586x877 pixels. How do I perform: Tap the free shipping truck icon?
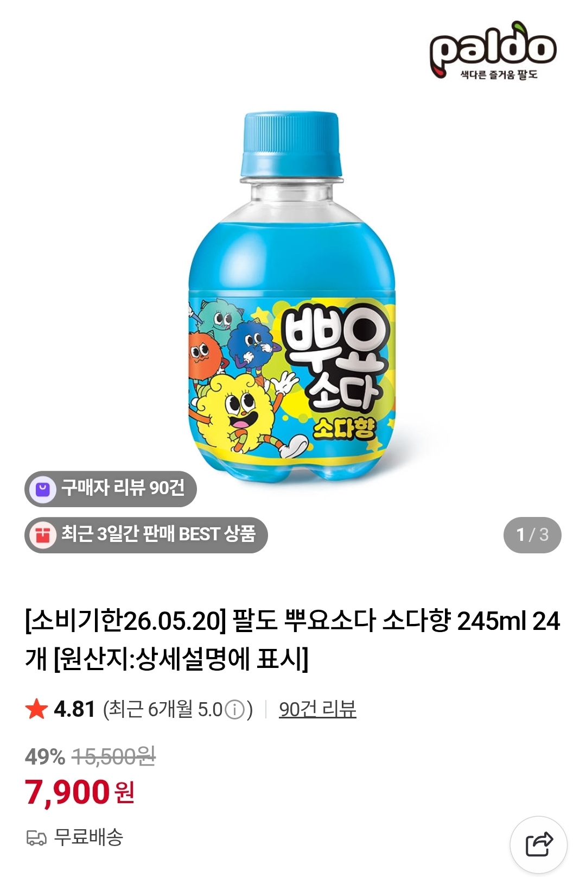pyautogui.click(x=36, y=838)
